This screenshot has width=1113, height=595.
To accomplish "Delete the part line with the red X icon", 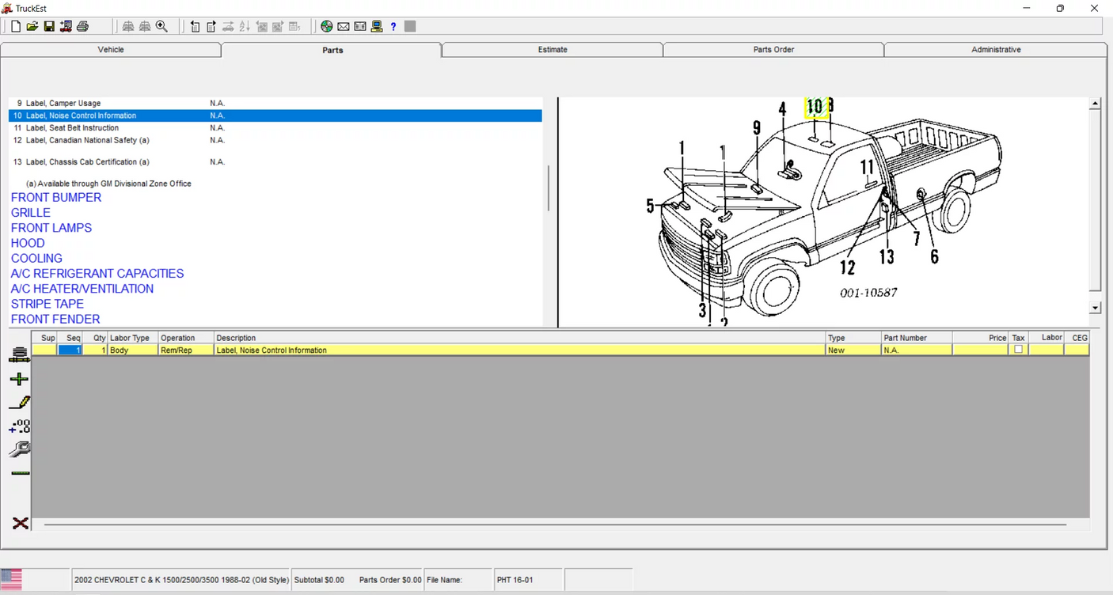I will tap(18, 523).
